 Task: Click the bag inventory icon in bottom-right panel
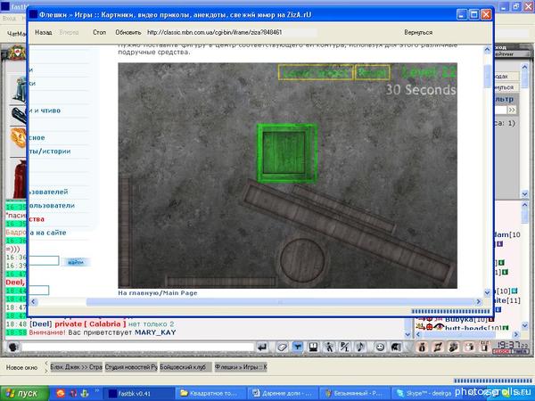pyautogui.click(x=422, y=348)
